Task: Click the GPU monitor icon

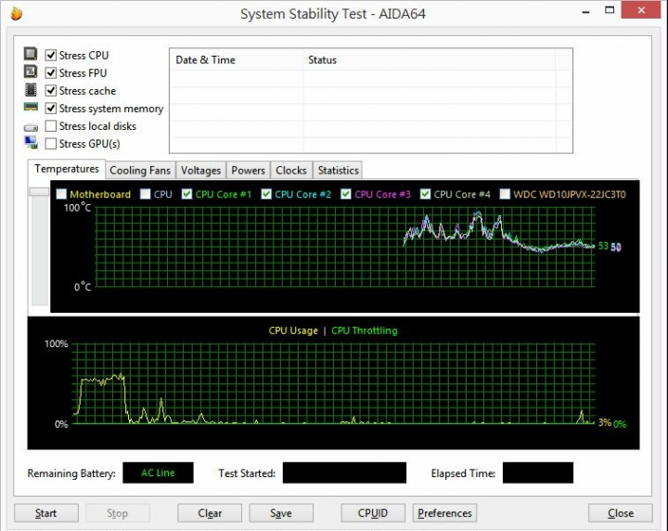Action: tap(31, 142)
